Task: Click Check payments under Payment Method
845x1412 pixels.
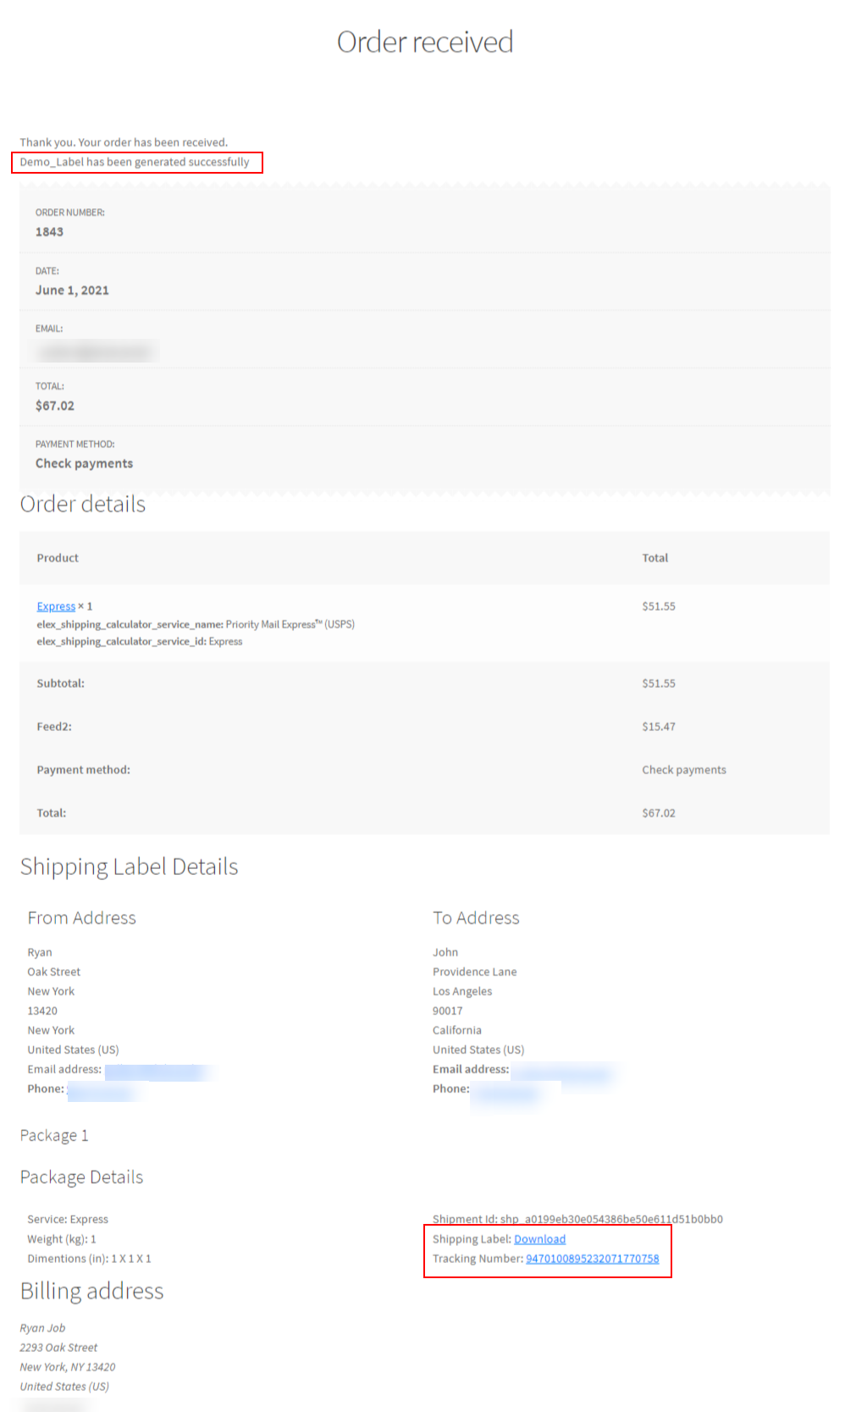Action: (x=84, y=463)
